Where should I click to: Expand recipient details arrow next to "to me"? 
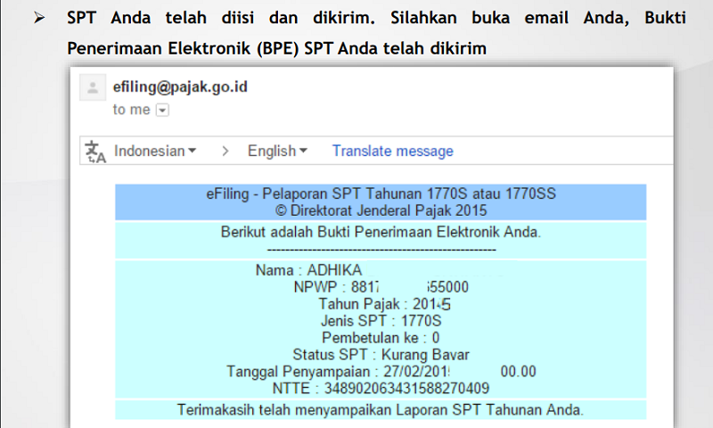click(x=162, y=110)
